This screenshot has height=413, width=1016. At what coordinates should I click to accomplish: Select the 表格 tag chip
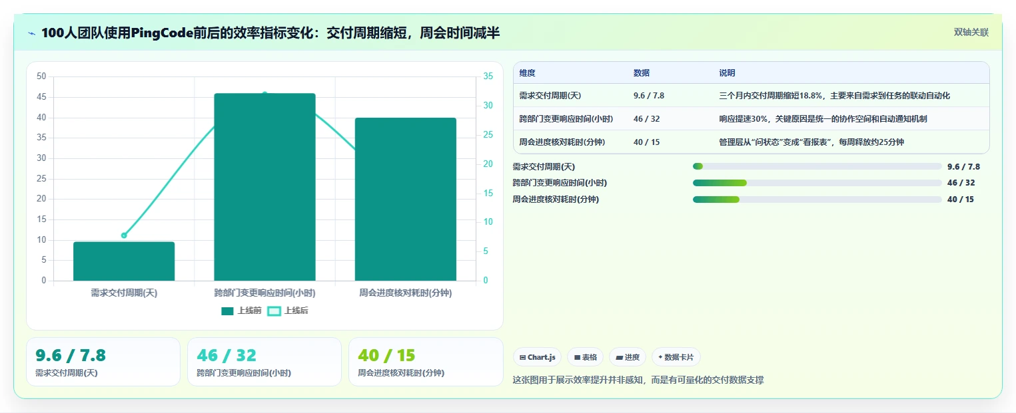pyautogui.click(x=585, y=357)
